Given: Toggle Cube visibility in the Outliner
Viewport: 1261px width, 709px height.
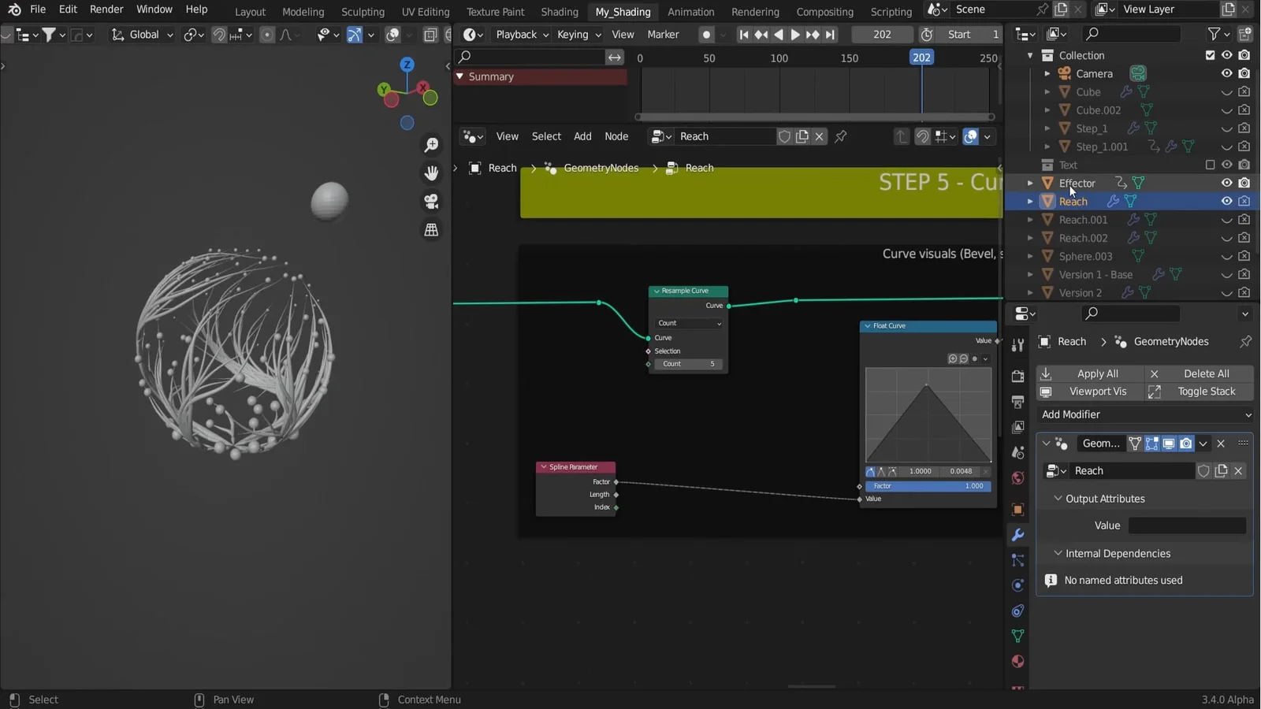Looking at the screenshot, I should [x=1227, y=91].
